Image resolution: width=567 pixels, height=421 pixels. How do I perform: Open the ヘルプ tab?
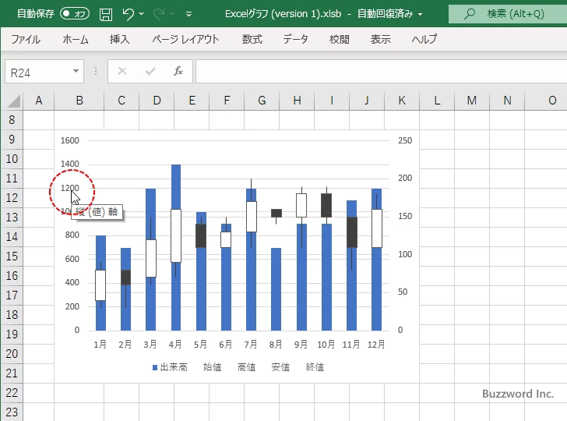tap(424, 39)
